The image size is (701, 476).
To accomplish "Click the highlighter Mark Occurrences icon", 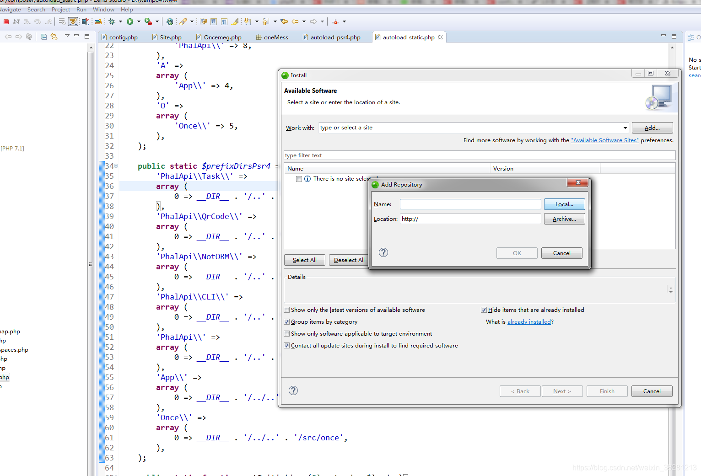I will click(235, 21).
